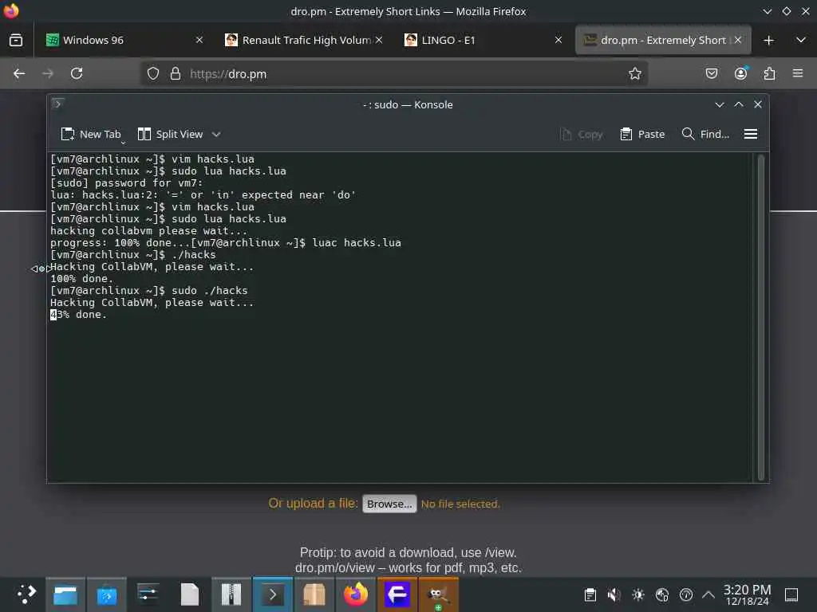Minimize the Konsole window
817x612 pixels.
[720, 104]
